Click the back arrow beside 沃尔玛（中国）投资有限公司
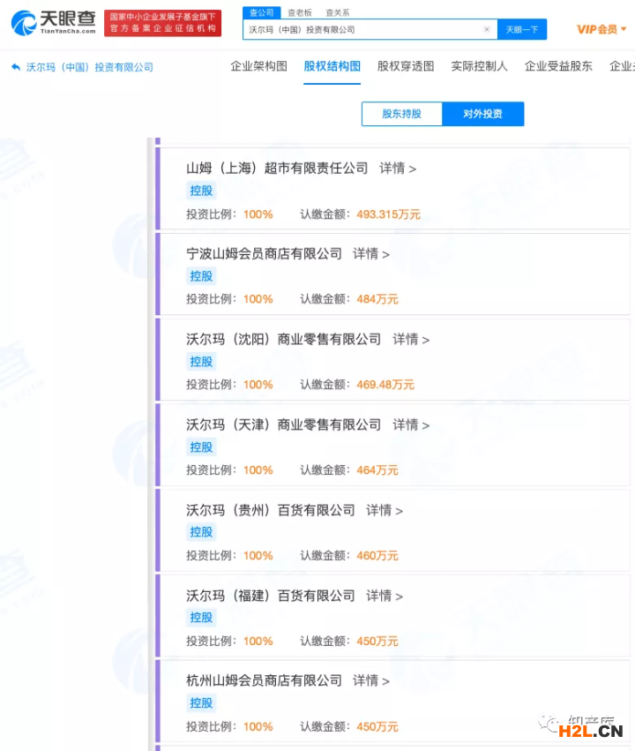Image resolution: width=635 pixels, height=751 pixels. (x=16, y=67)
